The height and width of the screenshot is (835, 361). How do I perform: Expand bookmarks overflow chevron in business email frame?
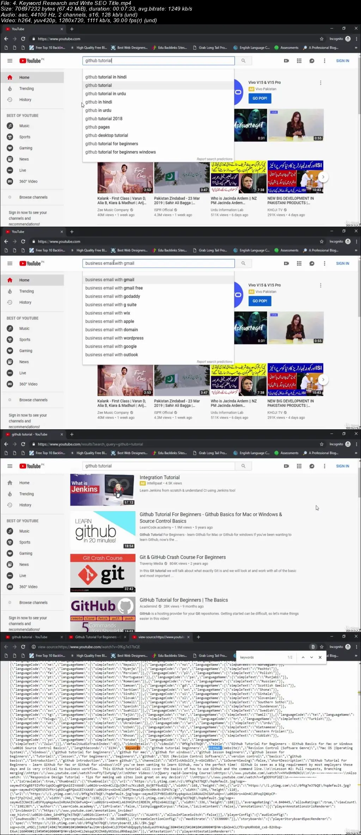pyautogui.click(x=356, y=250)
